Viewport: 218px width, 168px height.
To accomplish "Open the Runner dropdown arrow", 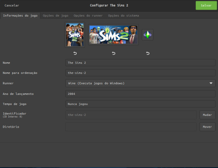I will click(211, 83).
